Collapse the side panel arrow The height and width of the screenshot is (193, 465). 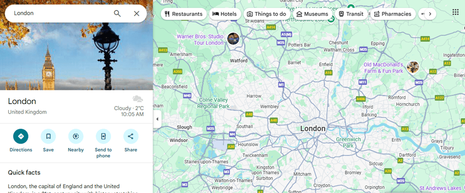[157, 119]
